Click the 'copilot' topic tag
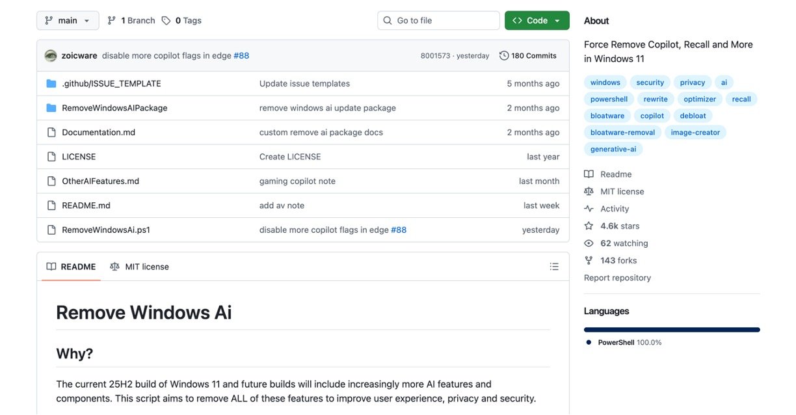The width and height of the screenshot is (796, 415). tap(652, 116)
